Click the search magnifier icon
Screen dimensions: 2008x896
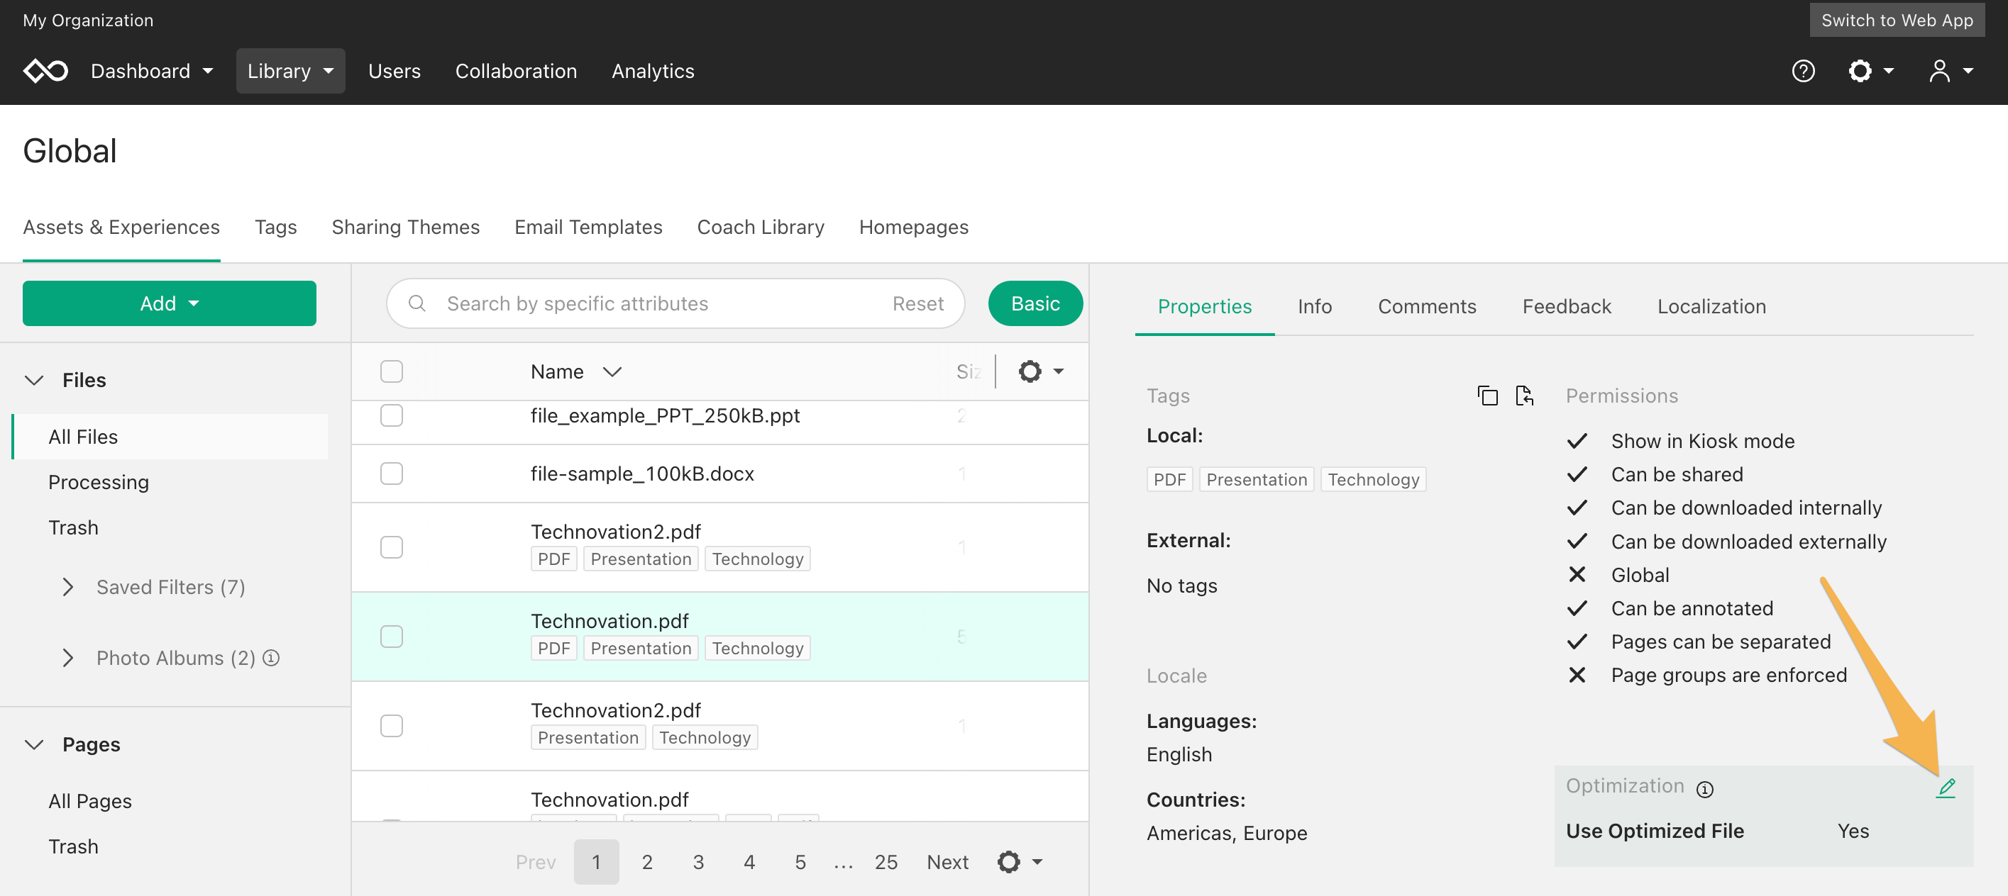coord(417,303)
